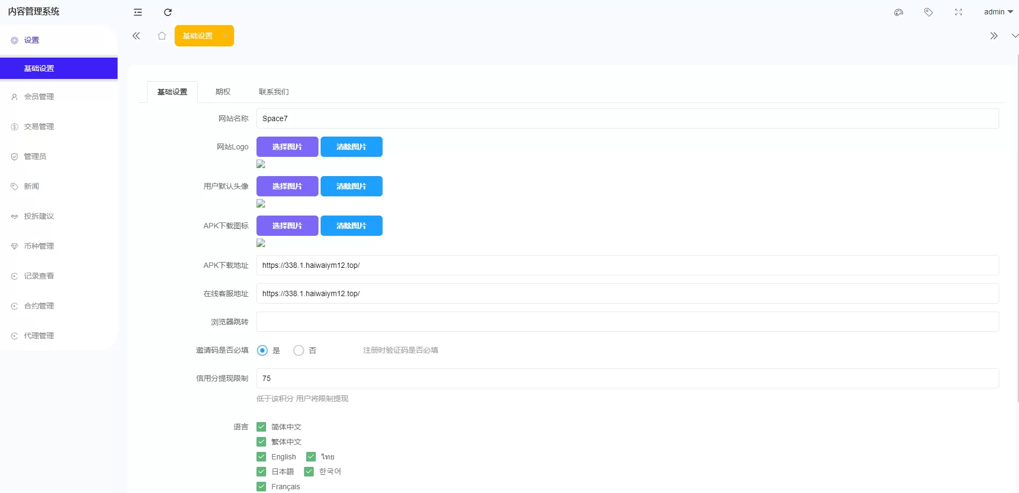Uncheck the Français language checkbox
1019x493 pixels.
(x=261, y=487)
